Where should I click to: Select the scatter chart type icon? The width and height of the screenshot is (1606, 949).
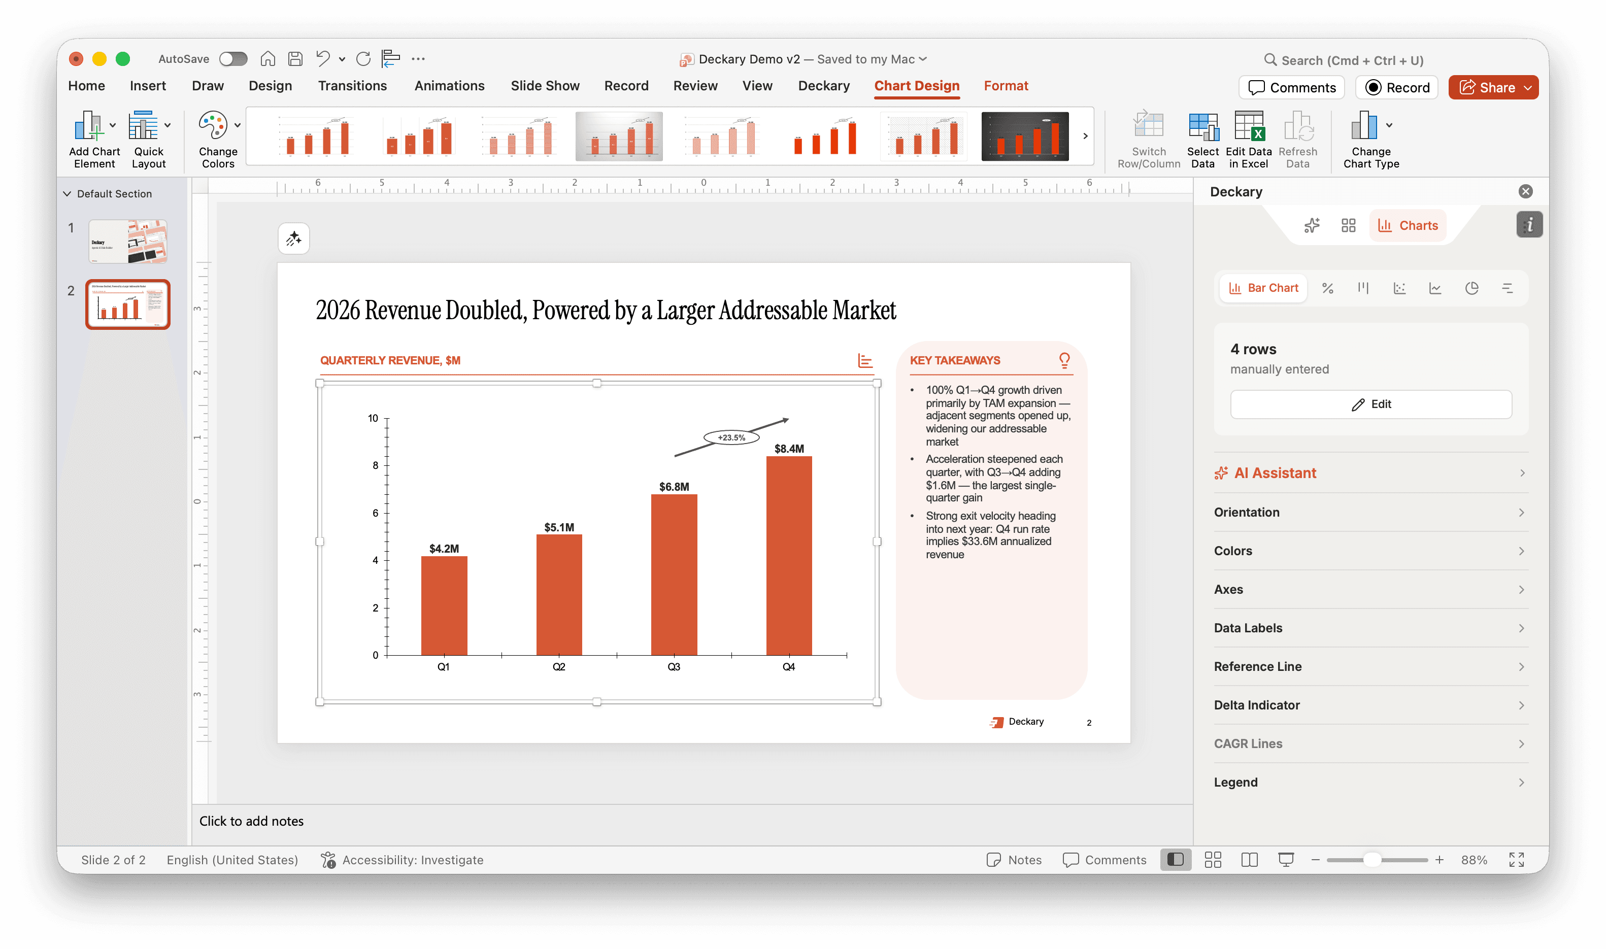(x=1399, y=288)
